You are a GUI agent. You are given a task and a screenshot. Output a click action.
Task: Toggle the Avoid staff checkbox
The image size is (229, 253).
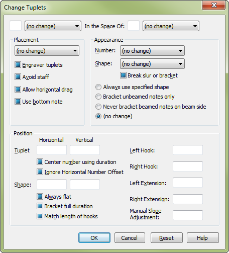pyautogui.click(x=18, y=77)
